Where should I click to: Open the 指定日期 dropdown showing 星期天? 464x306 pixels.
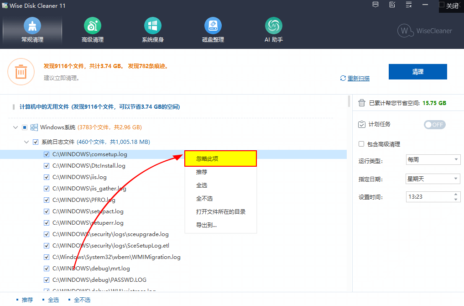[x=433, y=179]
